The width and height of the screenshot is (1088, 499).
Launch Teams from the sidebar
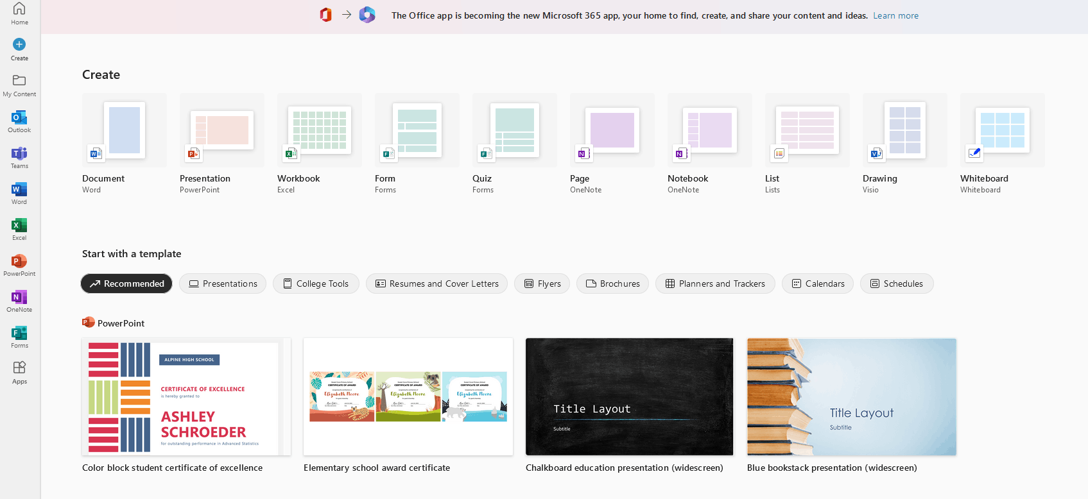tap(19, 157)
